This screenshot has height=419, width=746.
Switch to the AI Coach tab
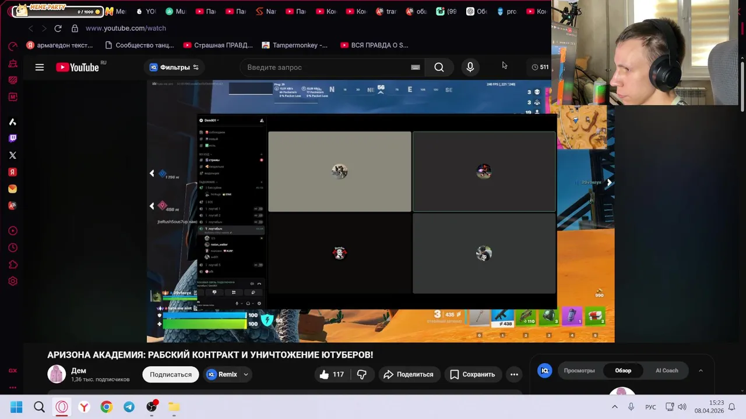point(667,371)
